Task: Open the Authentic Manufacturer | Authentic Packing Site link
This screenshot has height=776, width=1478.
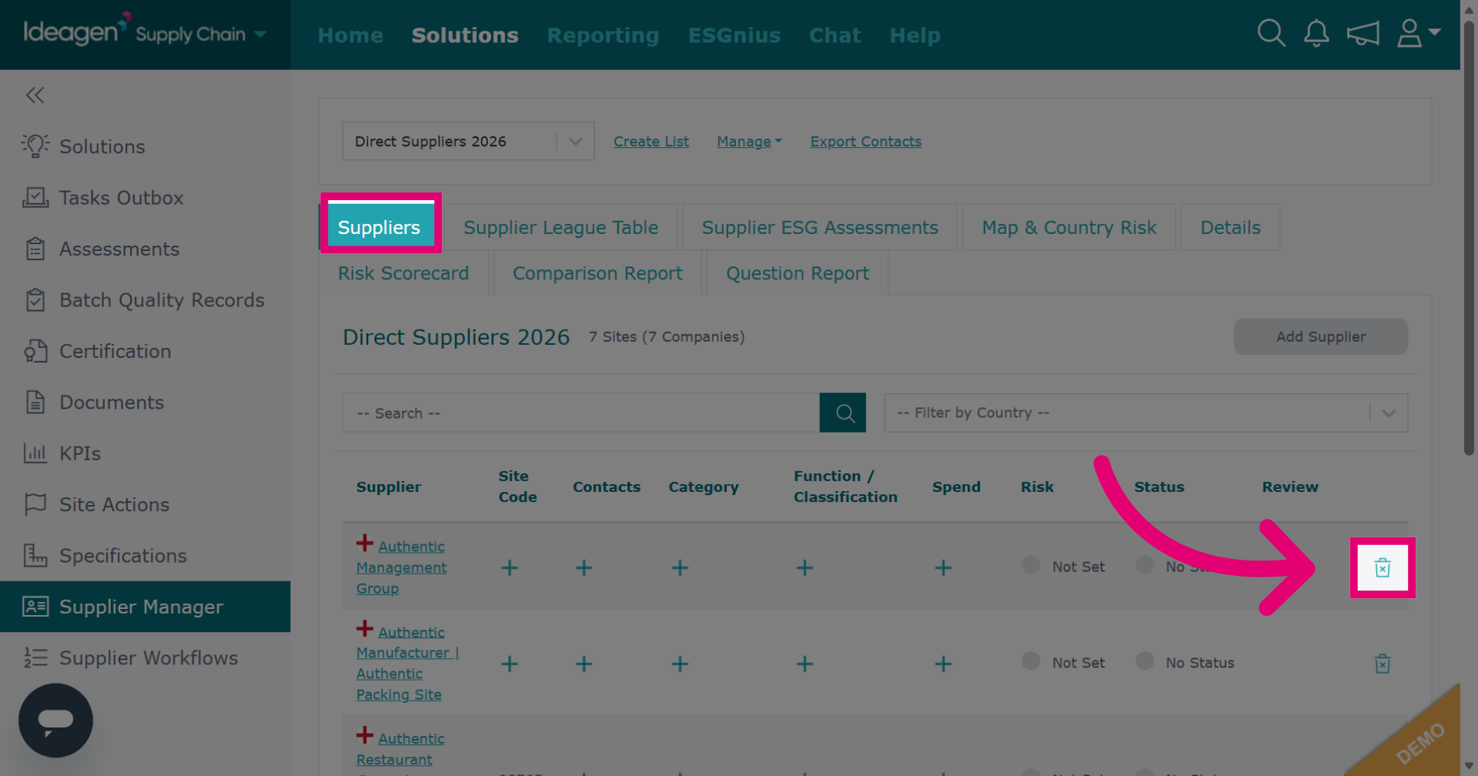Action: [x=408, y=663]
